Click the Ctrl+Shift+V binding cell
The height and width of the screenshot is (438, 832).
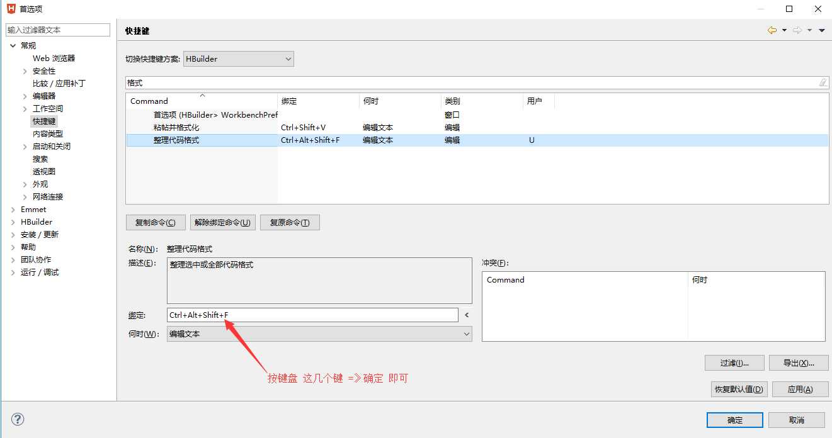[304, 127]
